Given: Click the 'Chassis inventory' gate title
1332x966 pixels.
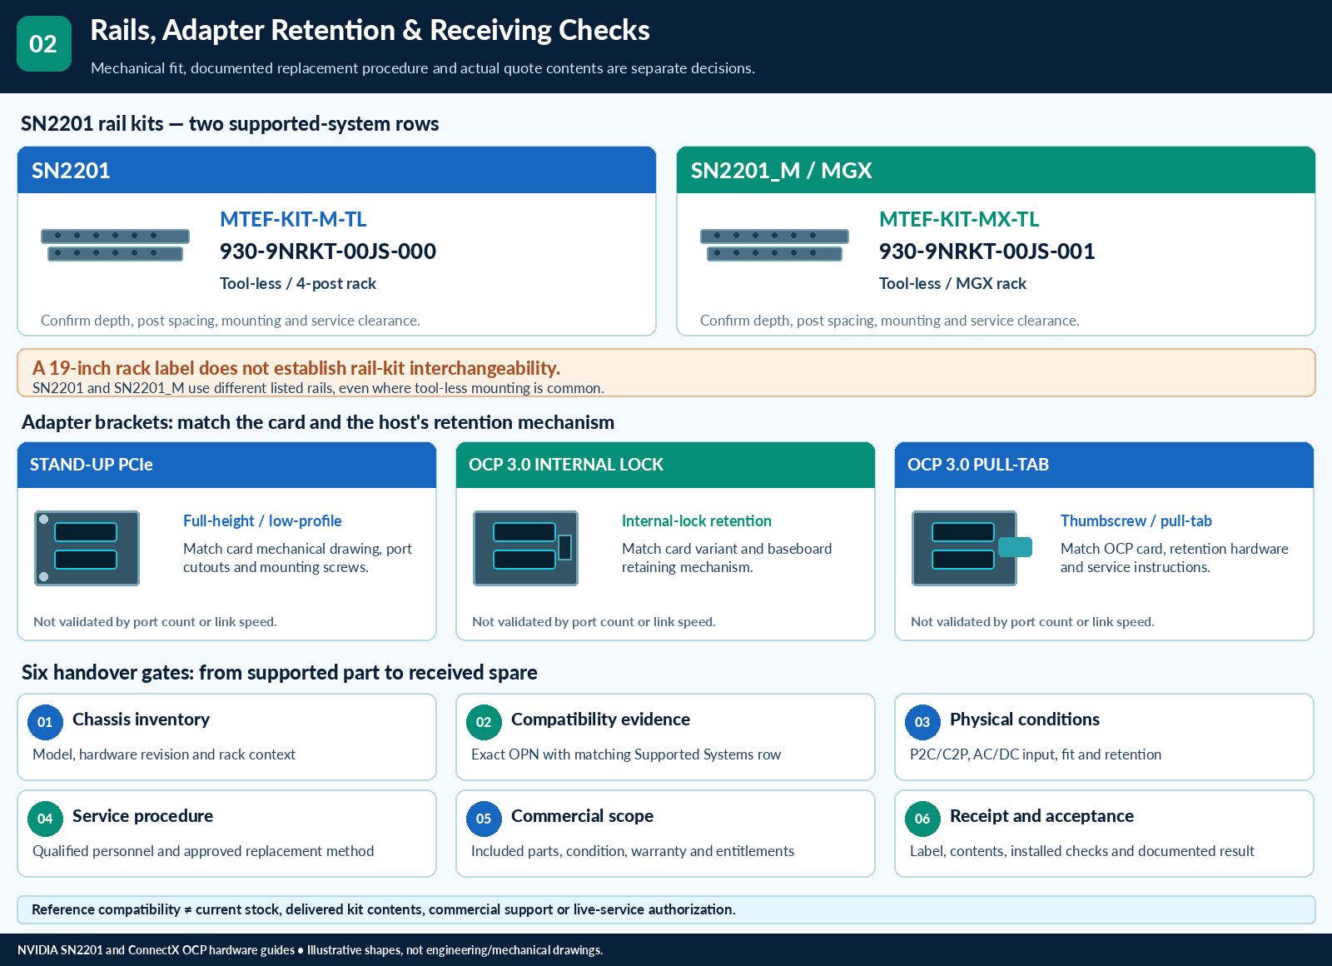Looking at the screenshot, I should click(x=141, y=720).
